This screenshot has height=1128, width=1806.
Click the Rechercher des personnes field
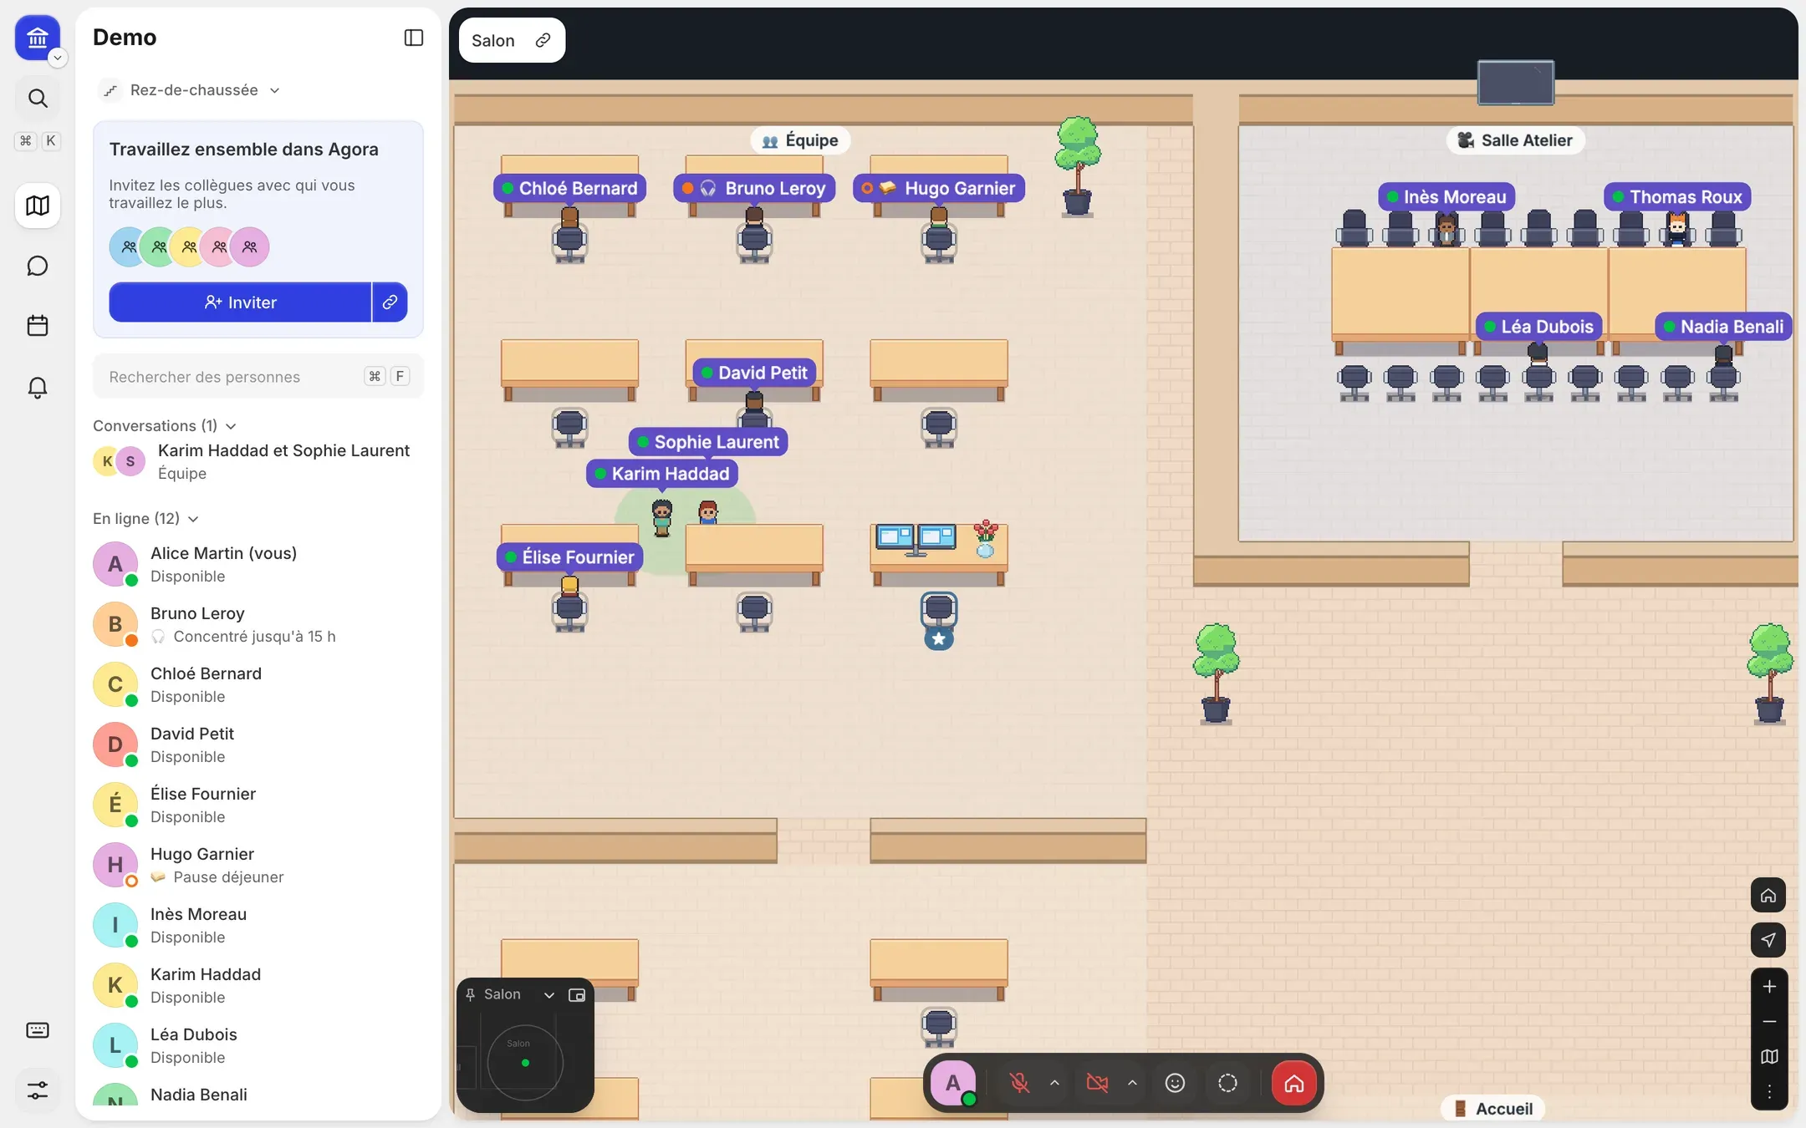pyautogui.click(x=258, y=376)
